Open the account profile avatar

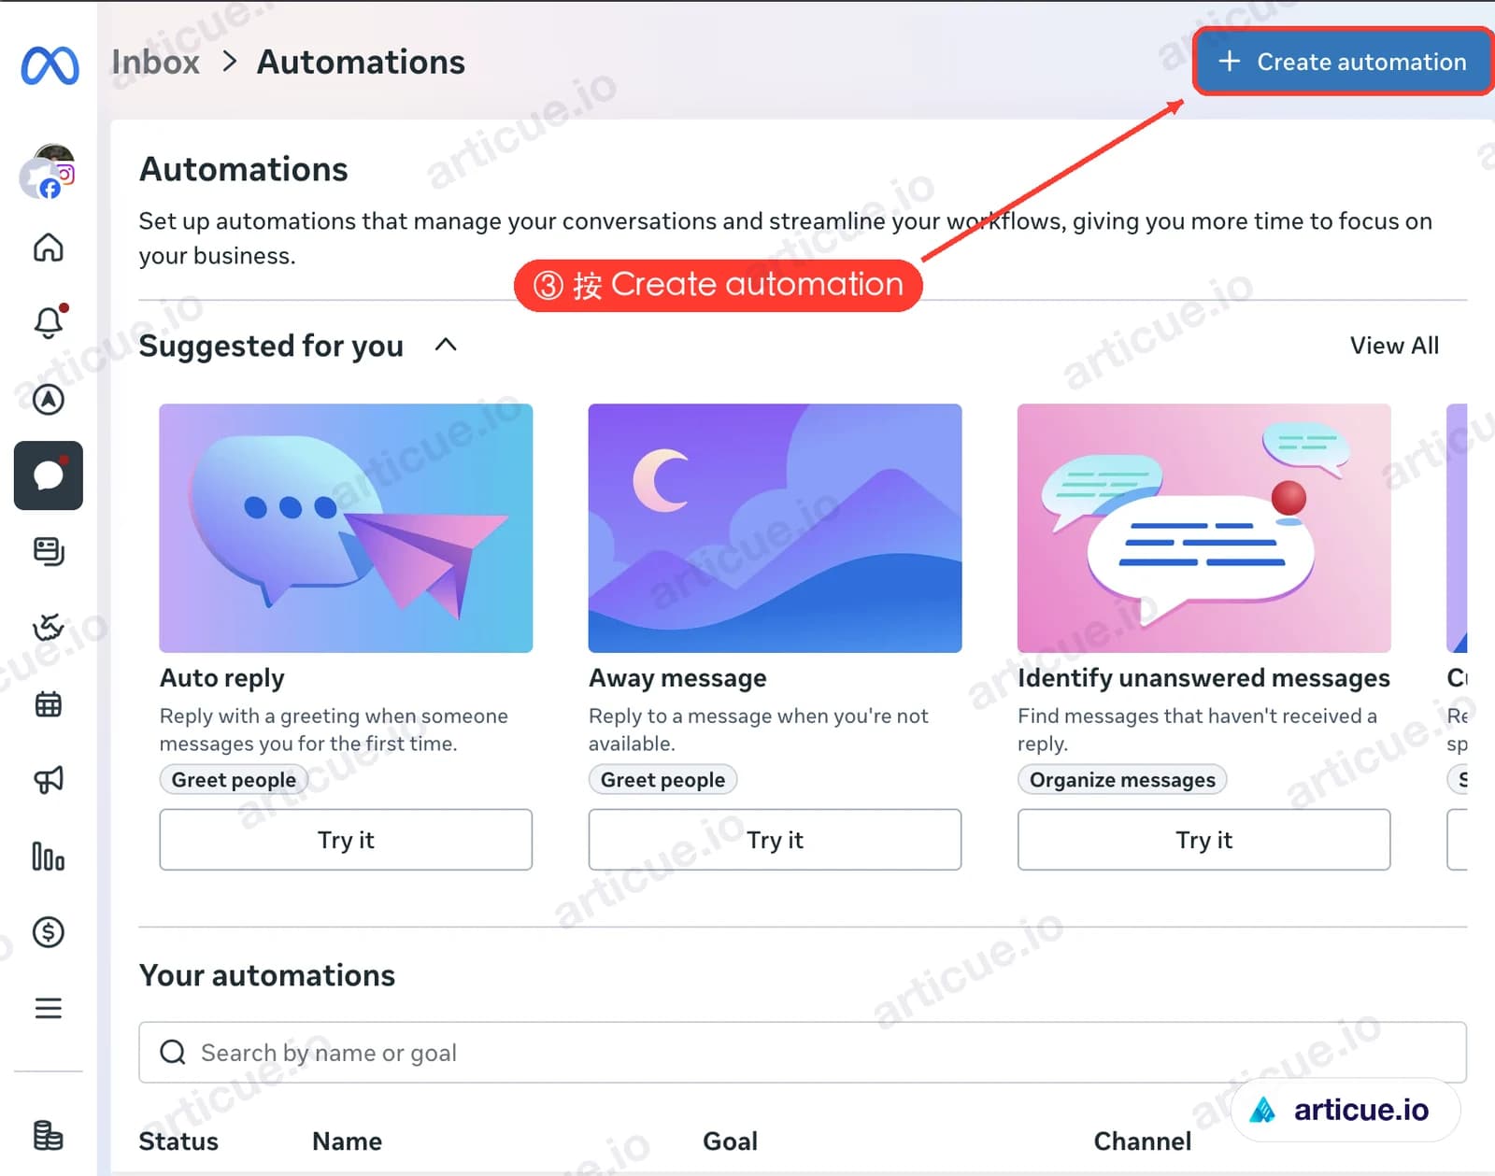coord(48,172)
